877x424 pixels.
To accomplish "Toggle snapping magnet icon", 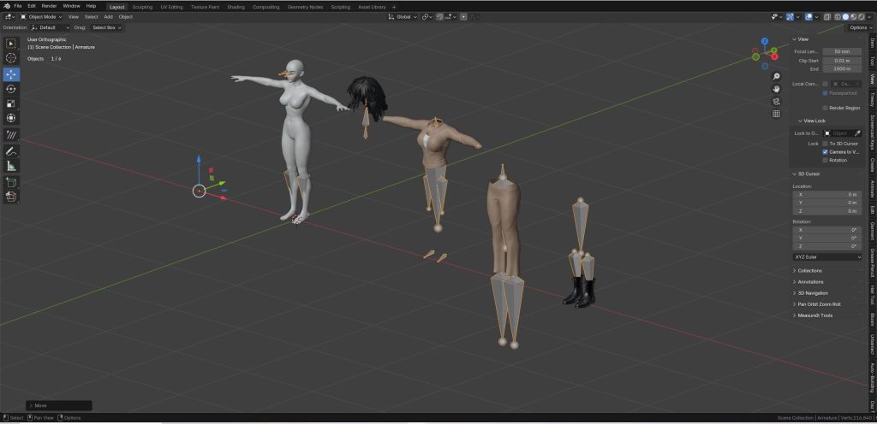I will [x=439, y=17].
